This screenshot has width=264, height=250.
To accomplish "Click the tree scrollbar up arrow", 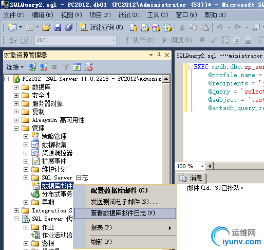I will pos(166,79).
